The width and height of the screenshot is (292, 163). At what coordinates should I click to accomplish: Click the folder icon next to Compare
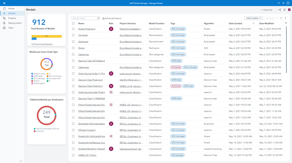(x=280, y=18)
